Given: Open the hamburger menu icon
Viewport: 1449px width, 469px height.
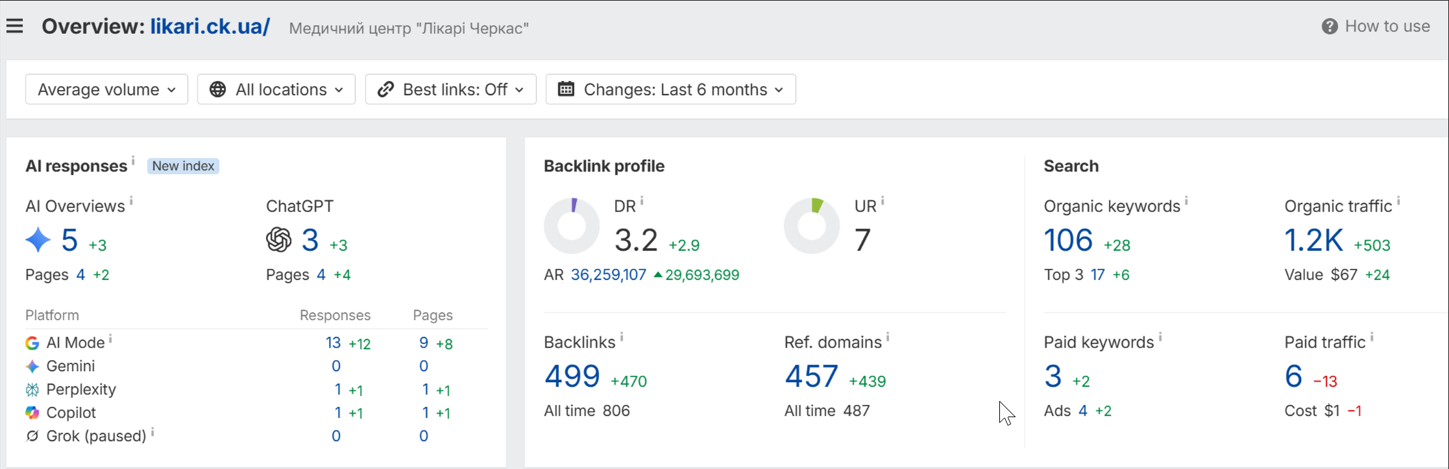Looking at the screenshot, I should coord(14,26).
